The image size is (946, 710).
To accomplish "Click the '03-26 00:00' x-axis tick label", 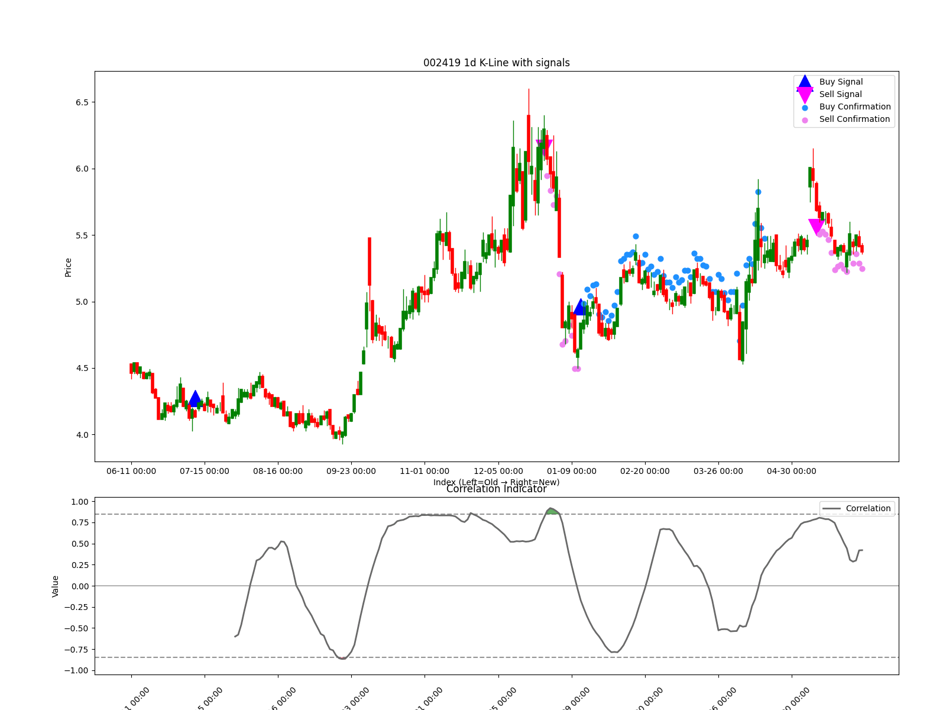I will (718, 471).
